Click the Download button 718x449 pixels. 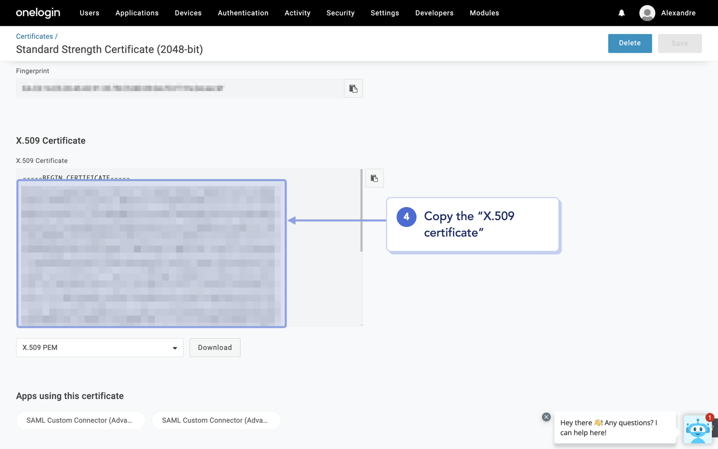(214, 348)
